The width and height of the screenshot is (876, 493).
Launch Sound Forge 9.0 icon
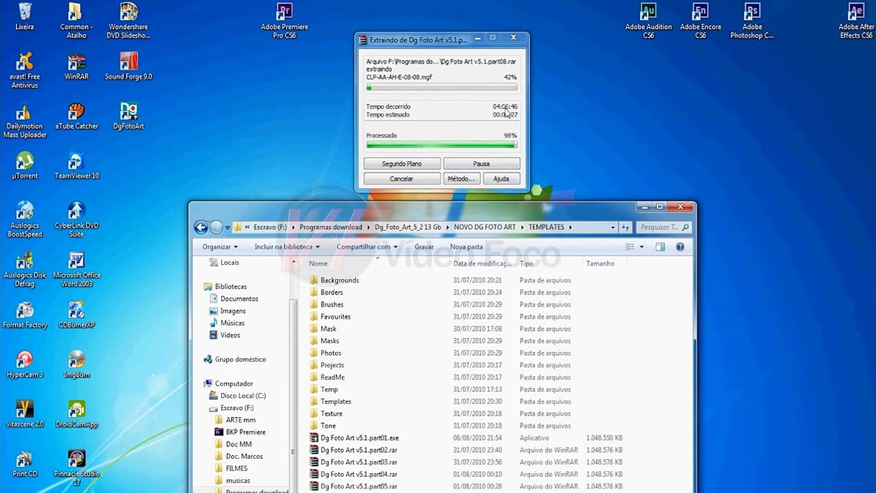point(128,66)
